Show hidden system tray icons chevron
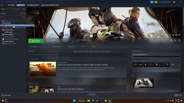 coord(166,101)
